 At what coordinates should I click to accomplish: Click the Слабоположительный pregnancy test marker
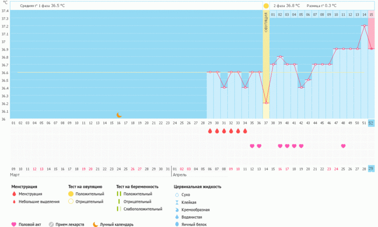click(x=118, y=209)
